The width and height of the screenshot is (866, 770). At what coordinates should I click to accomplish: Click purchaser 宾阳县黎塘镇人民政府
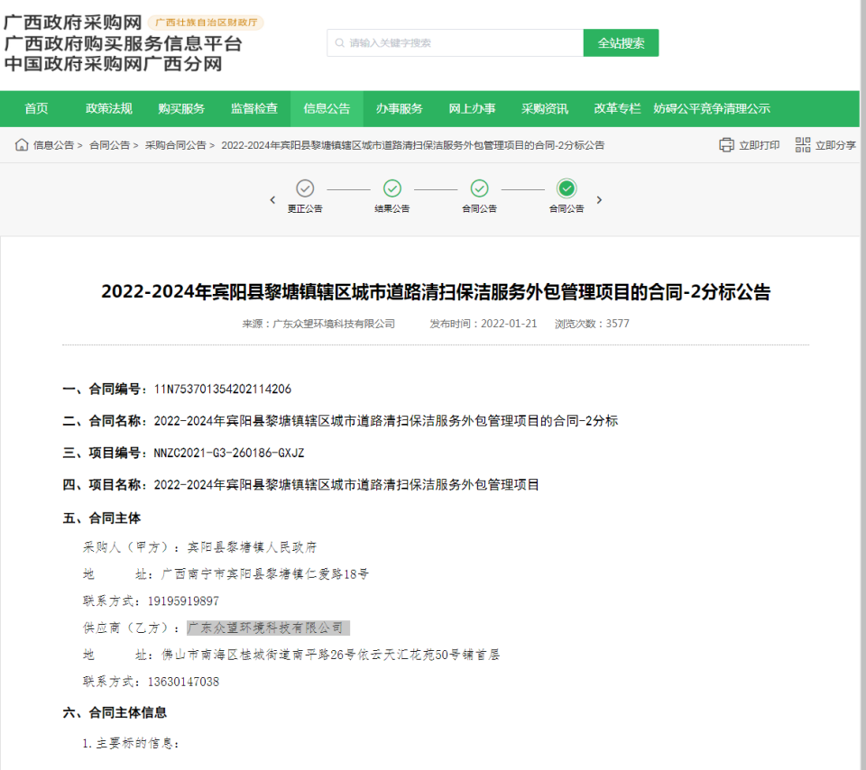[252, 547]
